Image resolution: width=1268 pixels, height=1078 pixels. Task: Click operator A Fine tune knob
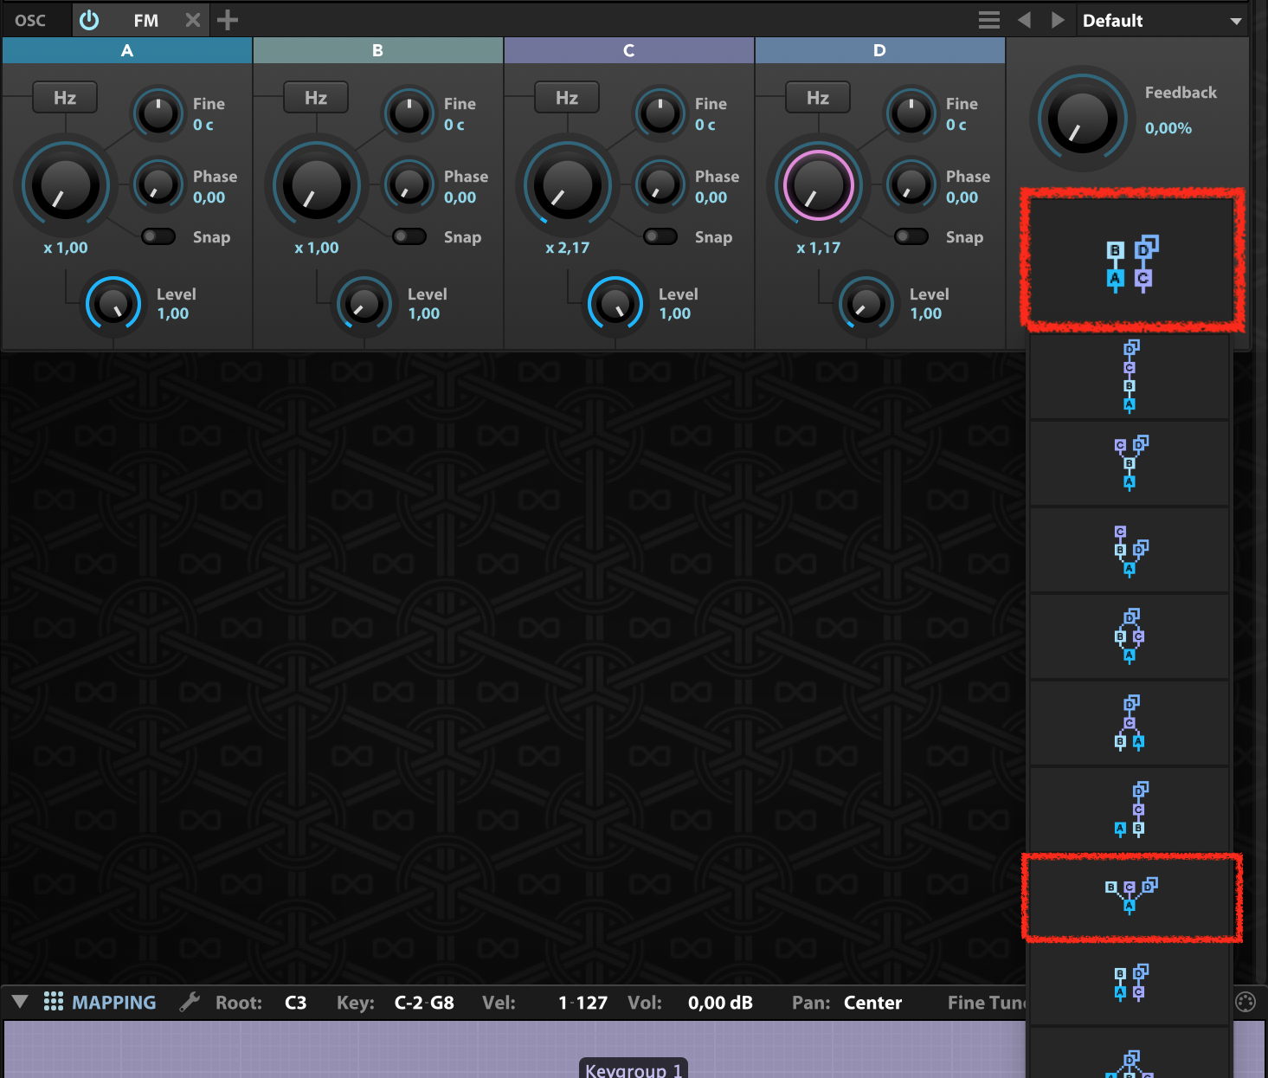click(x=158, y=113)
